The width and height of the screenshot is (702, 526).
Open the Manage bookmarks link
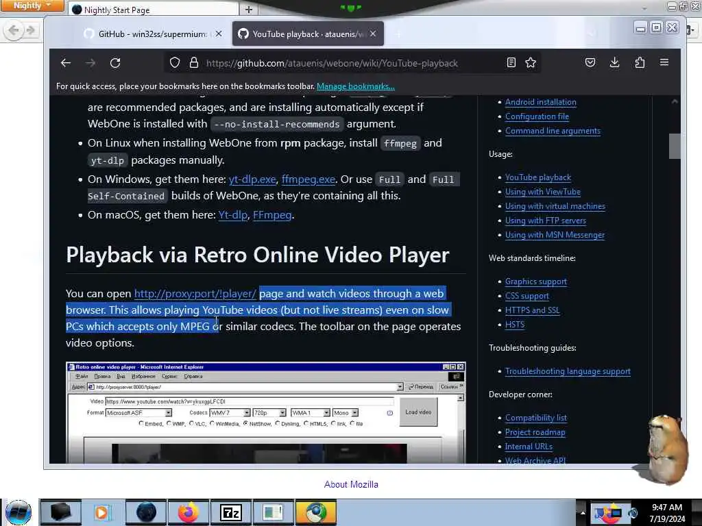(x=356, y=86)
